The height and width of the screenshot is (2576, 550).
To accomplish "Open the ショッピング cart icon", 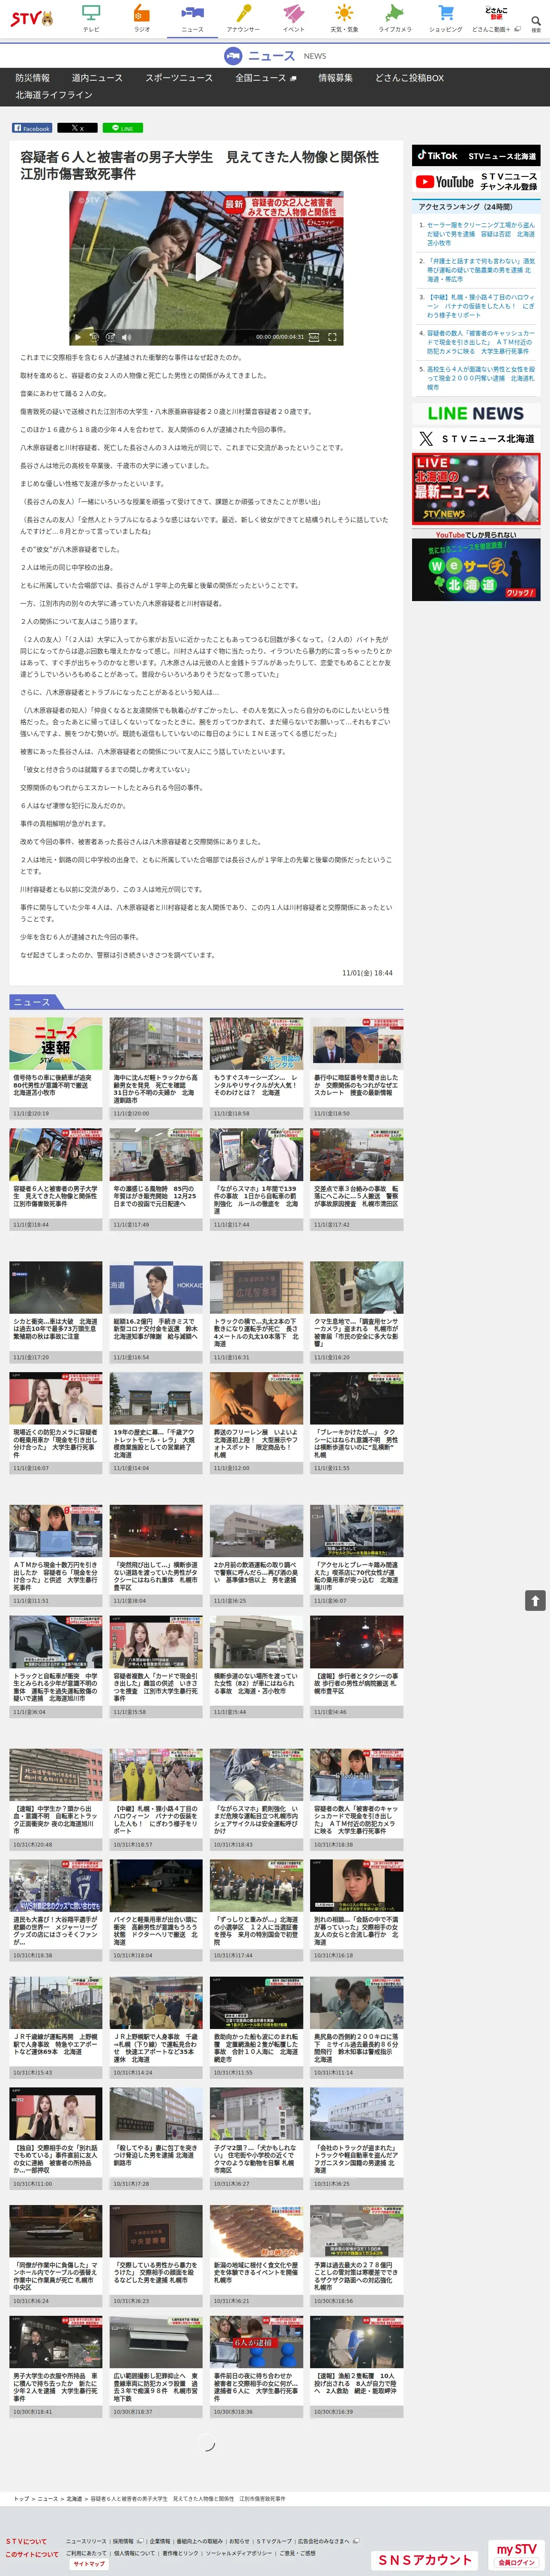I will (x=446, y=18).
